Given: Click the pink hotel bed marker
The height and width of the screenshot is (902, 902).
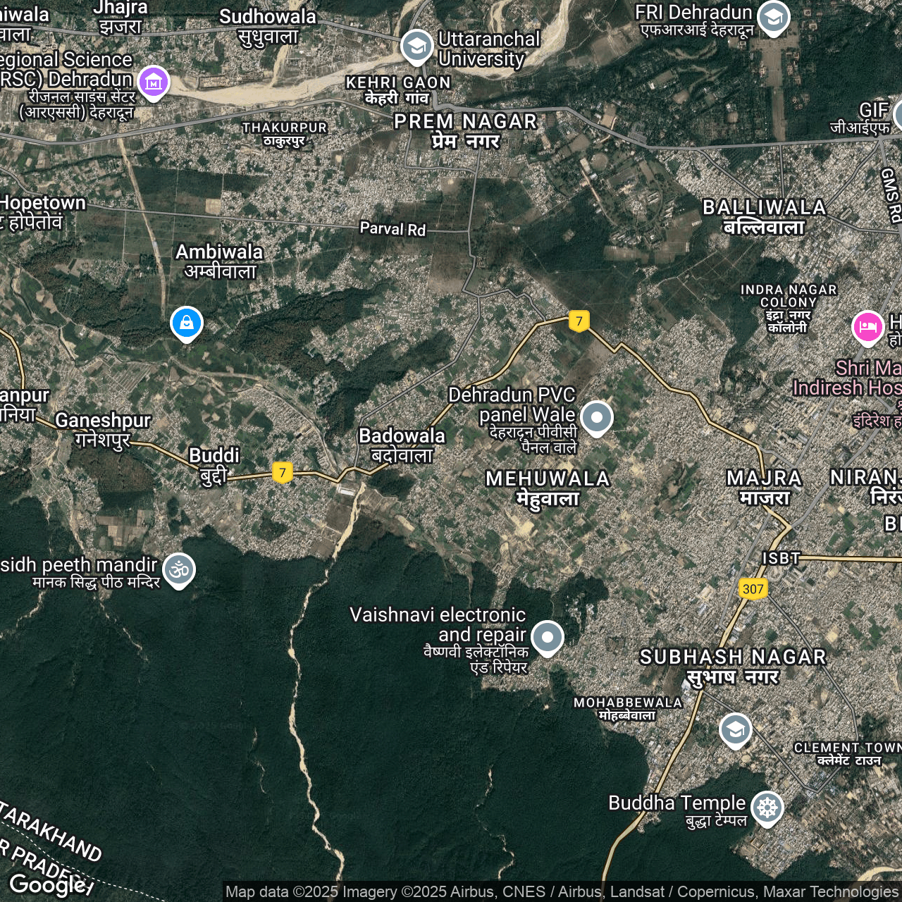Looking at the screenshot, I should (867, 328).
